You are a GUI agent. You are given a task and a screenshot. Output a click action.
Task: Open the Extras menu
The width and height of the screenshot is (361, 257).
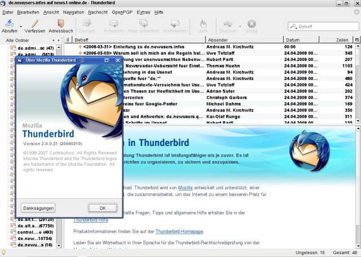point(143,11)
